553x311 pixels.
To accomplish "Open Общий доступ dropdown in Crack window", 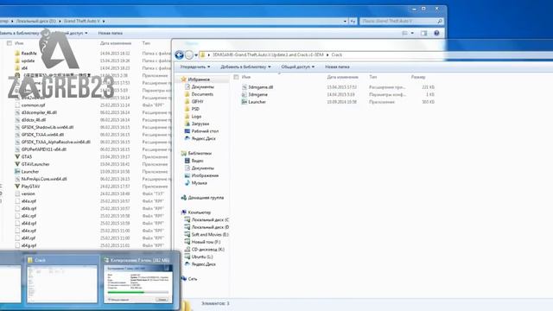I will (297, 67).
